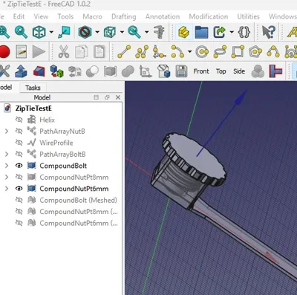This screenshot has height=295, width=297.
Task: Show CompoundBolt (Meshed) via eye icon
Action: point(19,200)
